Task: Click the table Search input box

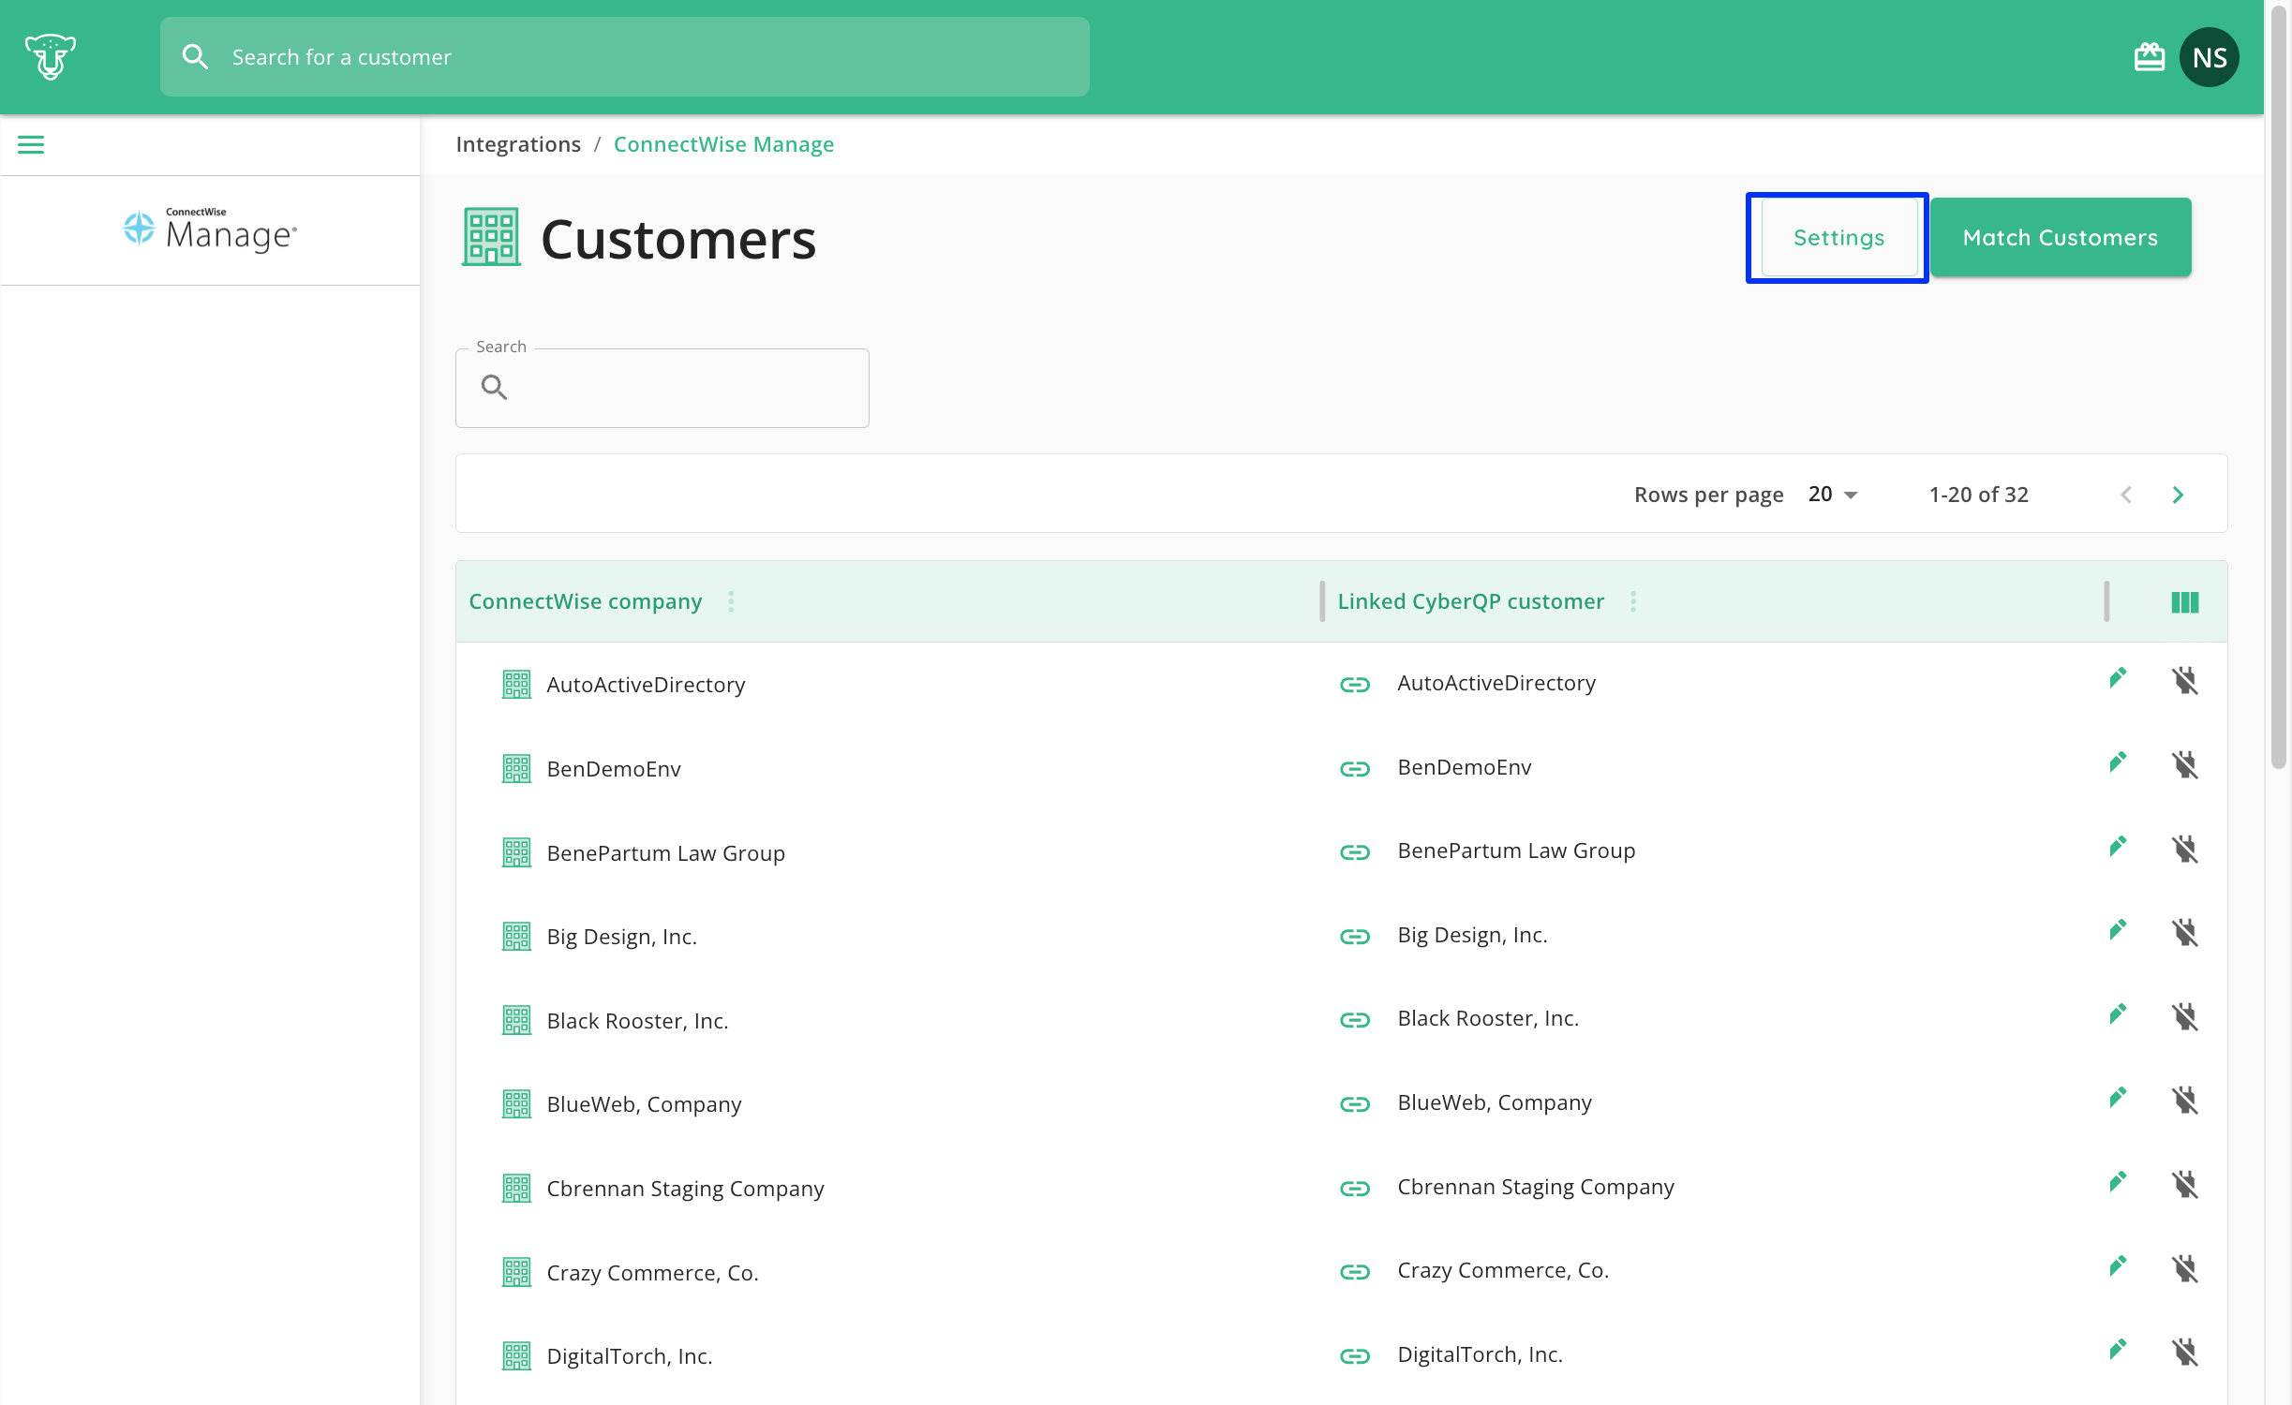Action: 662,388
